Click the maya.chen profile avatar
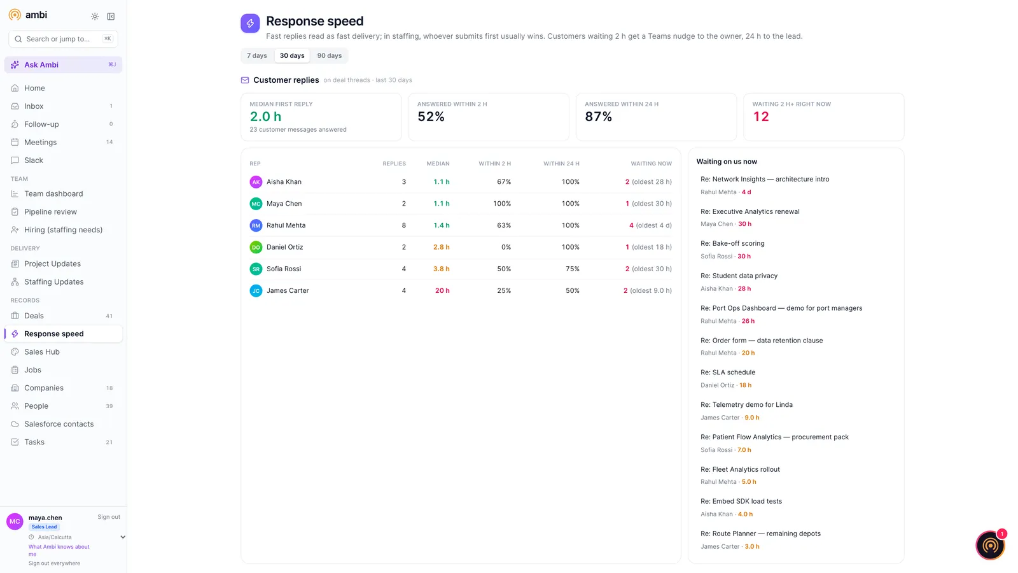1018x573 pixels. click(x=15, y=522)
